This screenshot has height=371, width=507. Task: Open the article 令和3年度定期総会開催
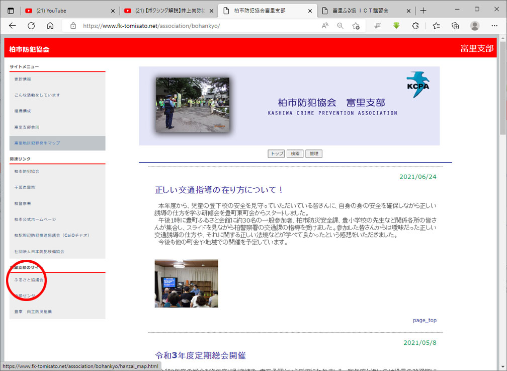pos(201,355)
